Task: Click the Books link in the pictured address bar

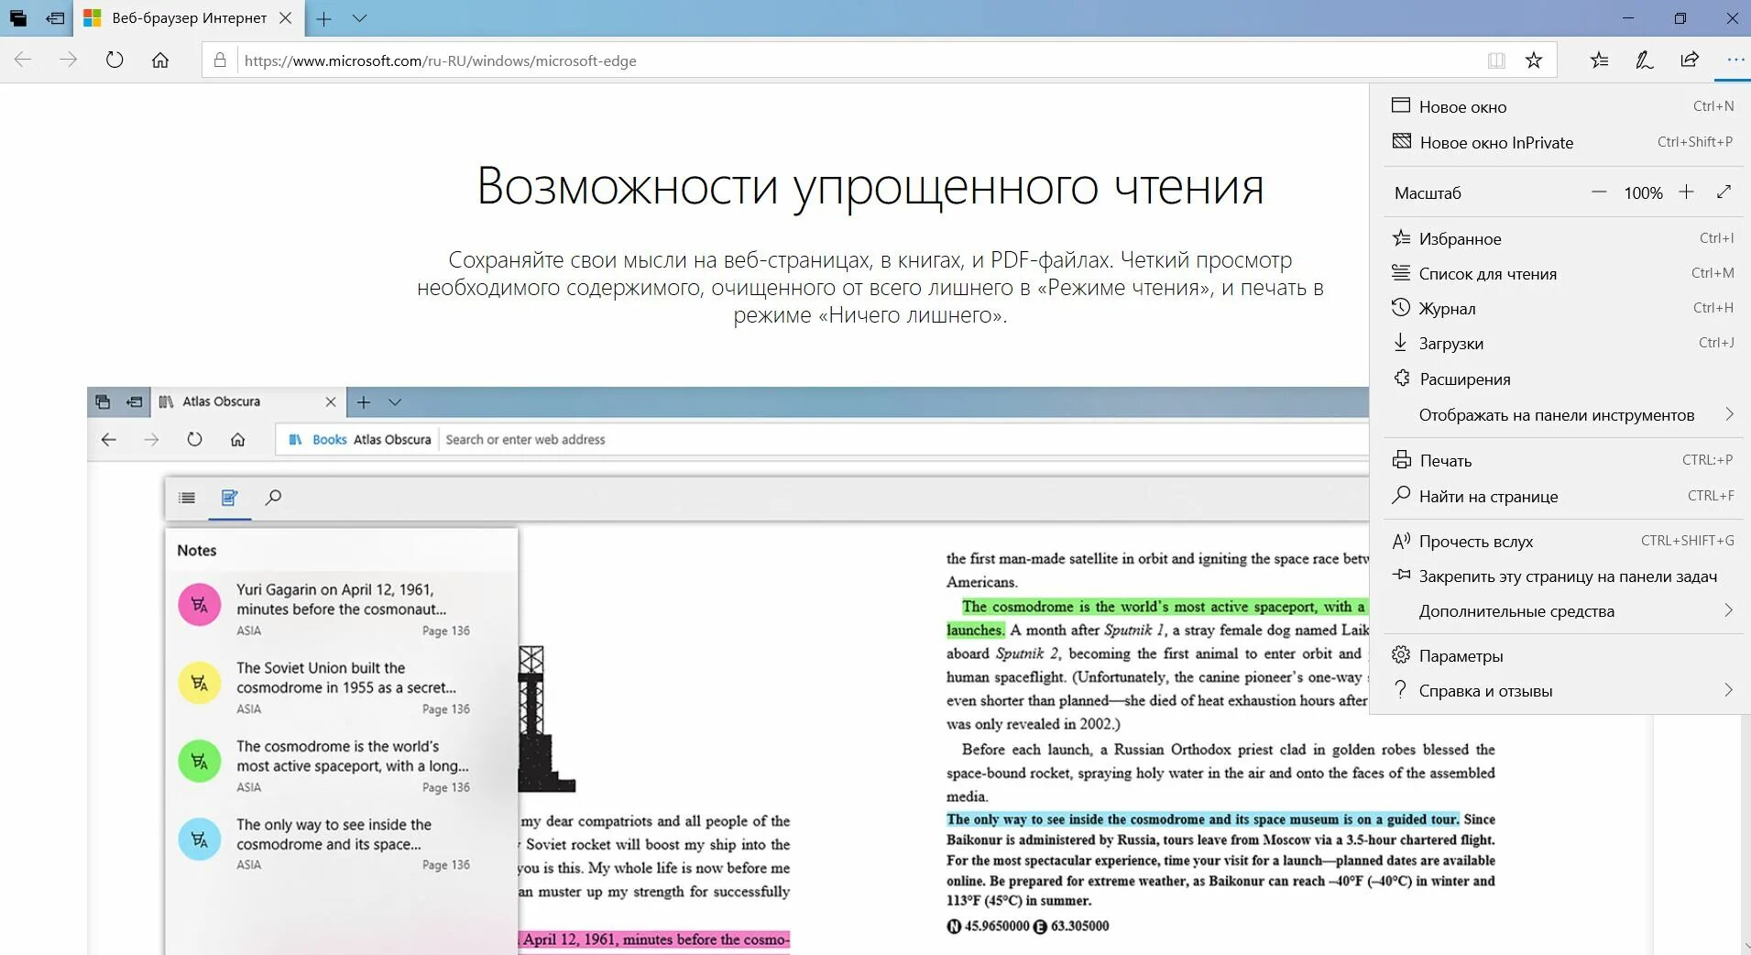Action: 329,439
